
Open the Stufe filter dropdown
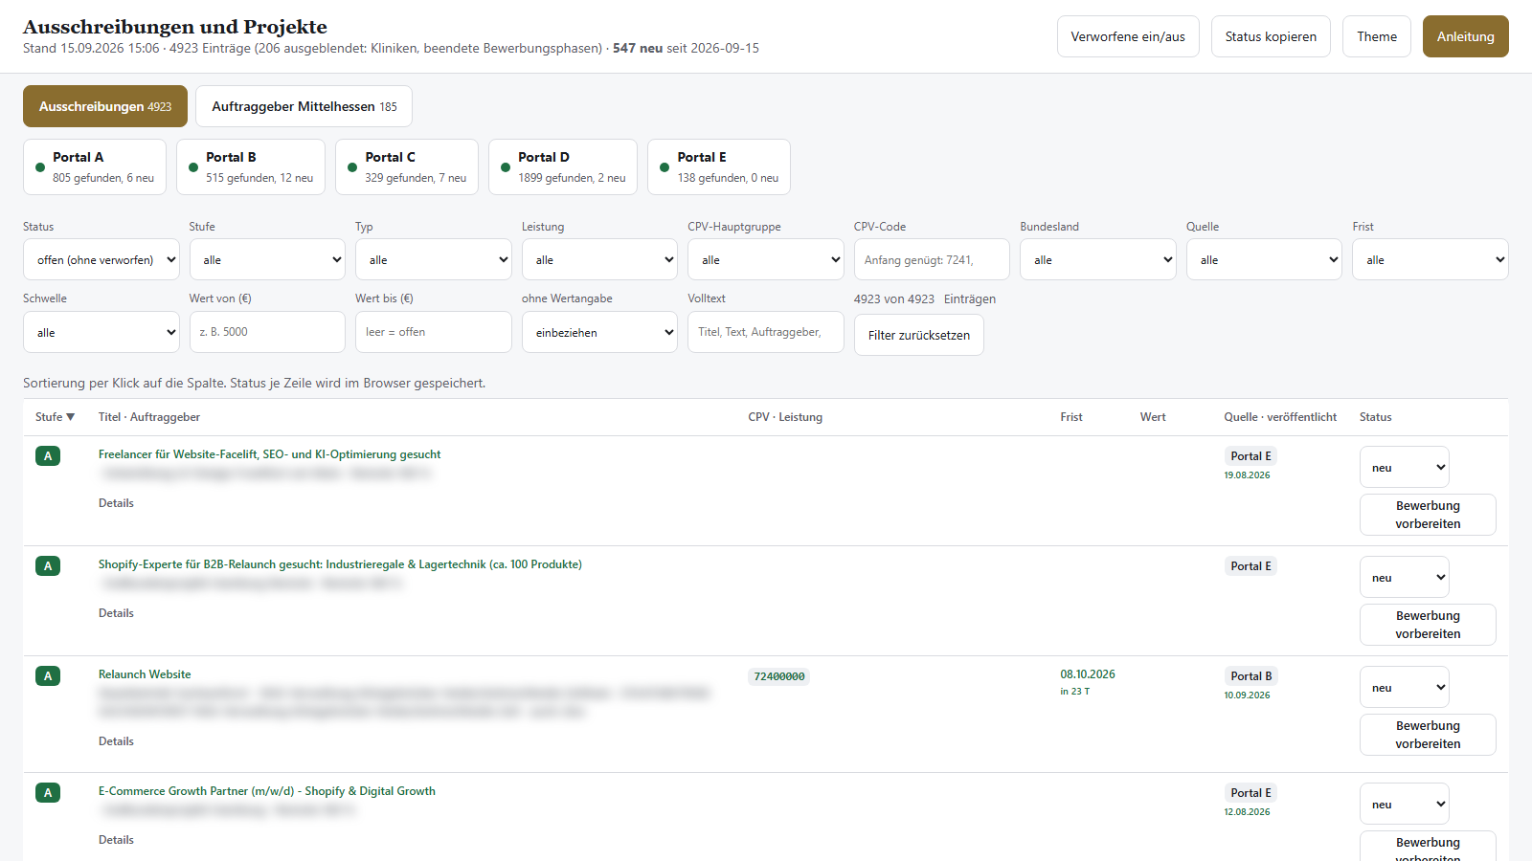(267, 259)
